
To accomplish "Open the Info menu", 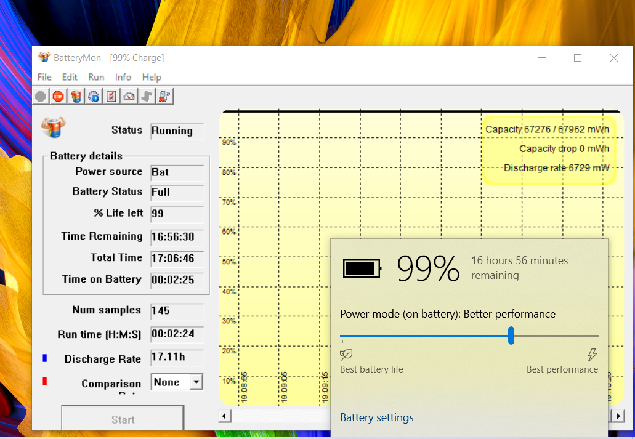I will tap(123, 77).
